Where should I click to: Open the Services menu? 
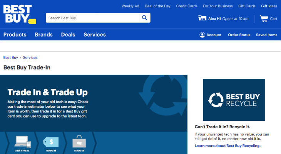(x=95, y=35)
